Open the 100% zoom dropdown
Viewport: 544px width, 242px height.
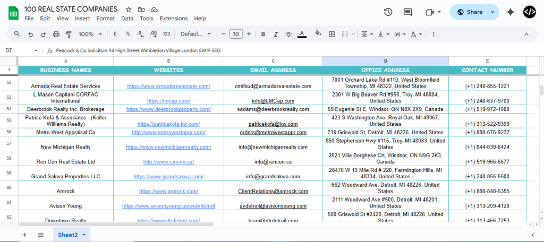[90, 34]
